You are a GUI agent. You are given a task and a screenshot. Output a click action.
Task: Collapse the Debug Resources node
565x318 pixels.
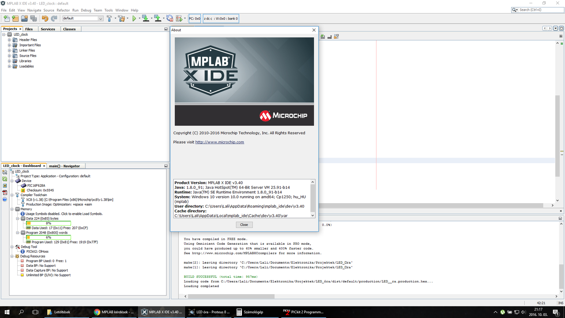(x=12, y=256)
